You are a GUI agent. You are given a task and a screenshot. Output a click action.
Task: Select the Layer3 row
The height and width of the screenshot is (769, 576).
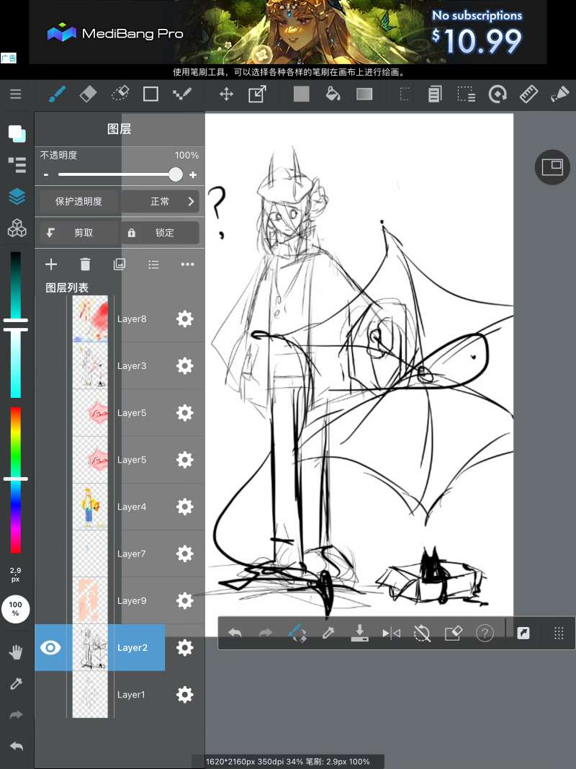coord(120,366)
